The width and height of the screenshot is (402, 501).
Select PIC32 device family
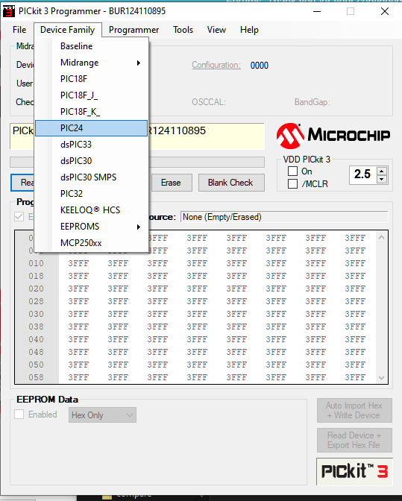tap(92, 194)
